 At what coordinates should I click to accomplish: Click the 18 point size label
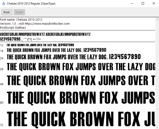tap(2, 51)
